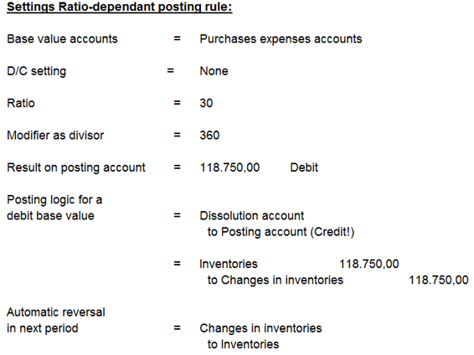
Task: Click 'Result on posting account' label
Action: tap(76, 167)
